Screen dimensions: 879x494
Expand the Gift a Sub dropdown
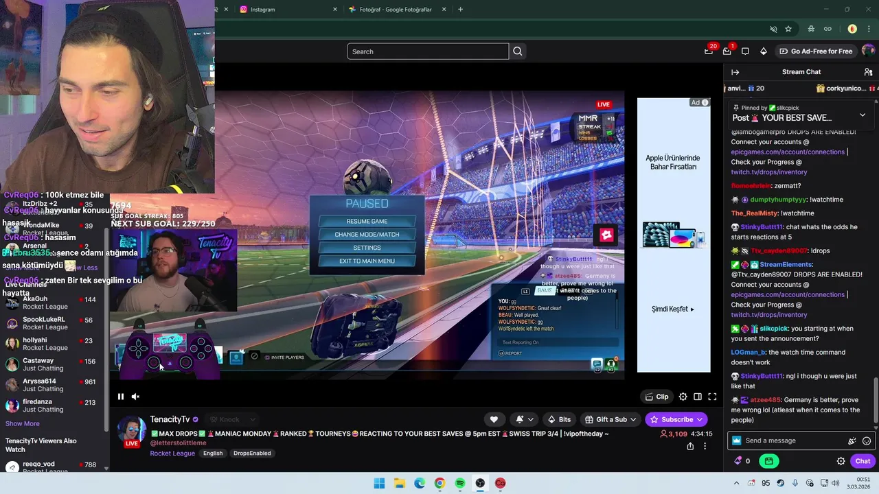tap(611, 419)
